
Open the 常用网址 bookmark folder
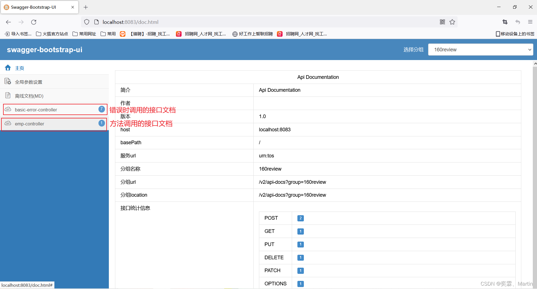click(x=84, y=34)
